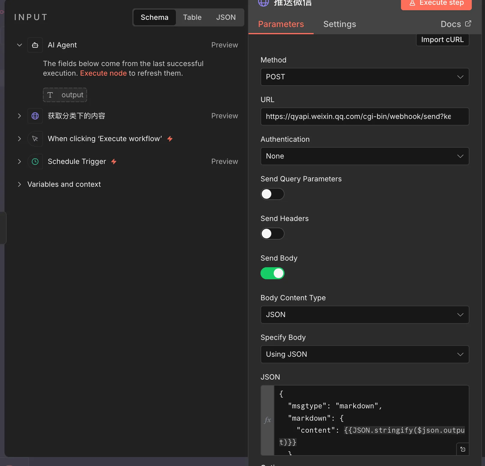Viewport: 485px width, 466px height.
Task: Enable the Send Query Parameters toggle
Action: (x=272, y=194)
